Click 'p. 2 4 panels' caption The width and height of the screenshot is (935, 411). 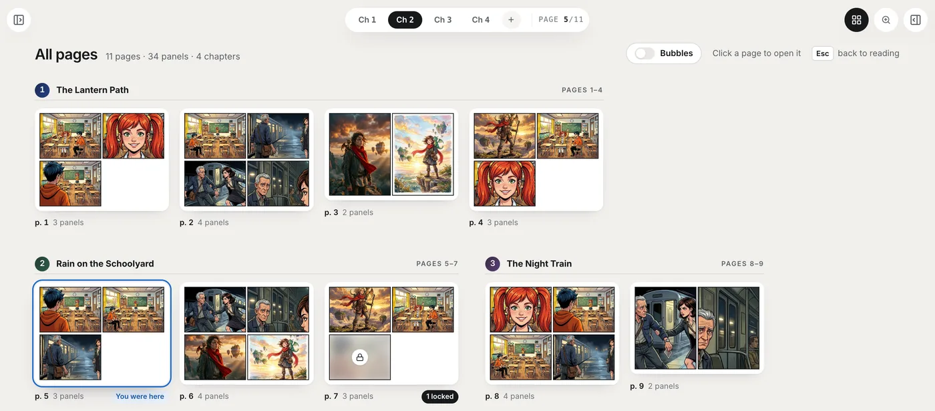[204, 223]
